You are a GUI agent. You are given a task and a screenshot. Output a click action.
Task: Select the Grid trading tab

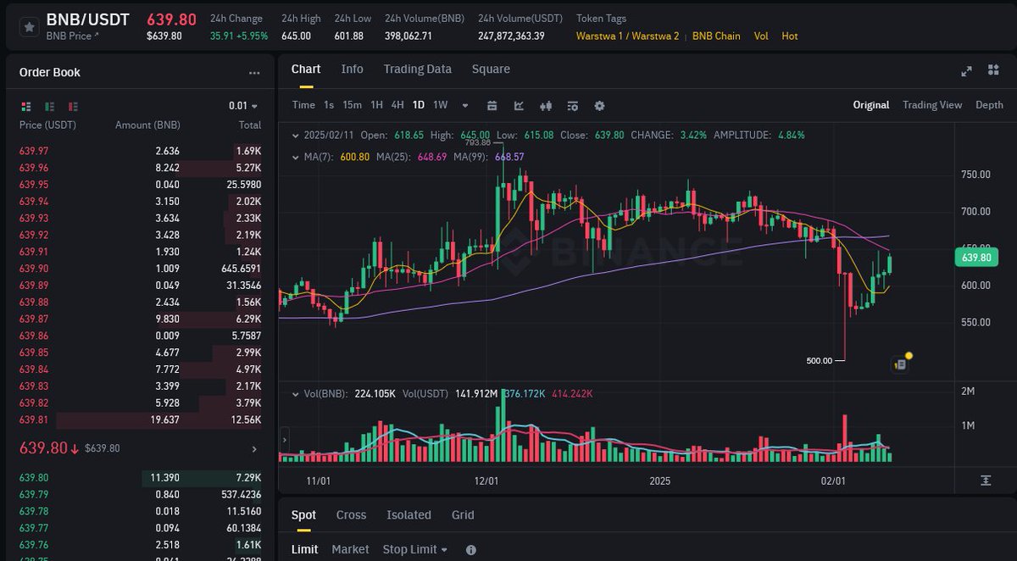463,514
